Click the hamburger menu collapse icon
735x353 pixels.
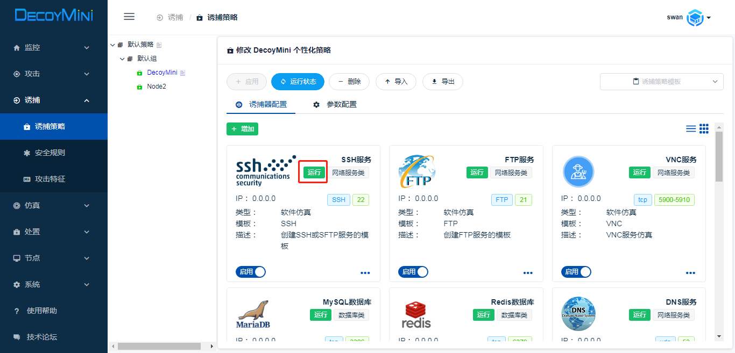pos(129,17)
